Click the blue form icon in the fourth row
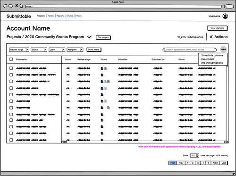Viewport: 236px width, 176px height. click(x=105, y=88)
